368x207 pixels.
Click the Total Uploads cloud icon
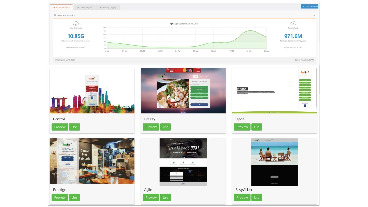pyautogui.click(x=293, y=24)
